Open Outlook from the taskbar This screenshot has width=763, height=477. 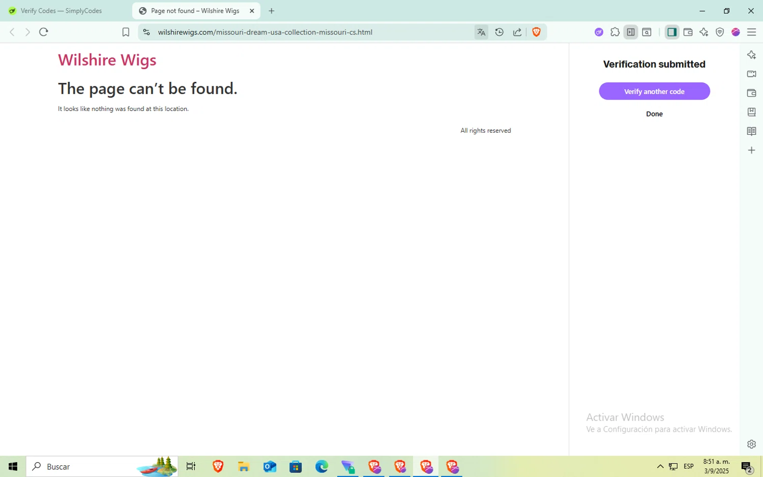coord(270,466)
